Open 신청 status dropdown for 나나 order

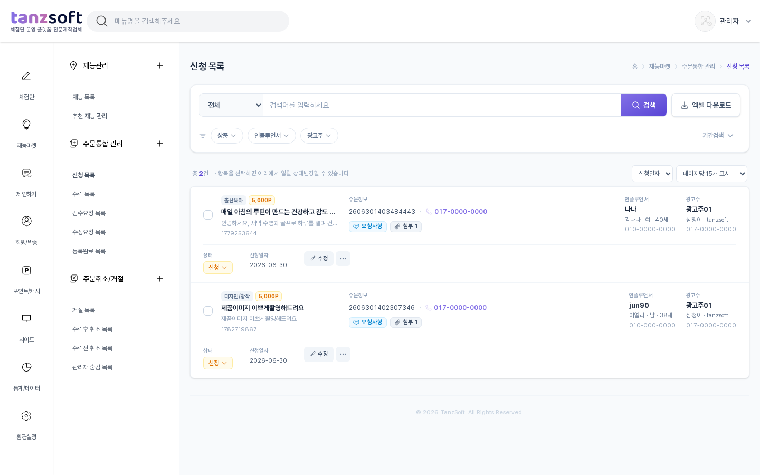[x=218, y=268]
